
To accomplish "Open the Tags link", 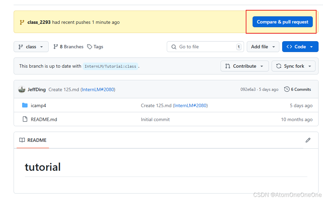I will 95,47.
